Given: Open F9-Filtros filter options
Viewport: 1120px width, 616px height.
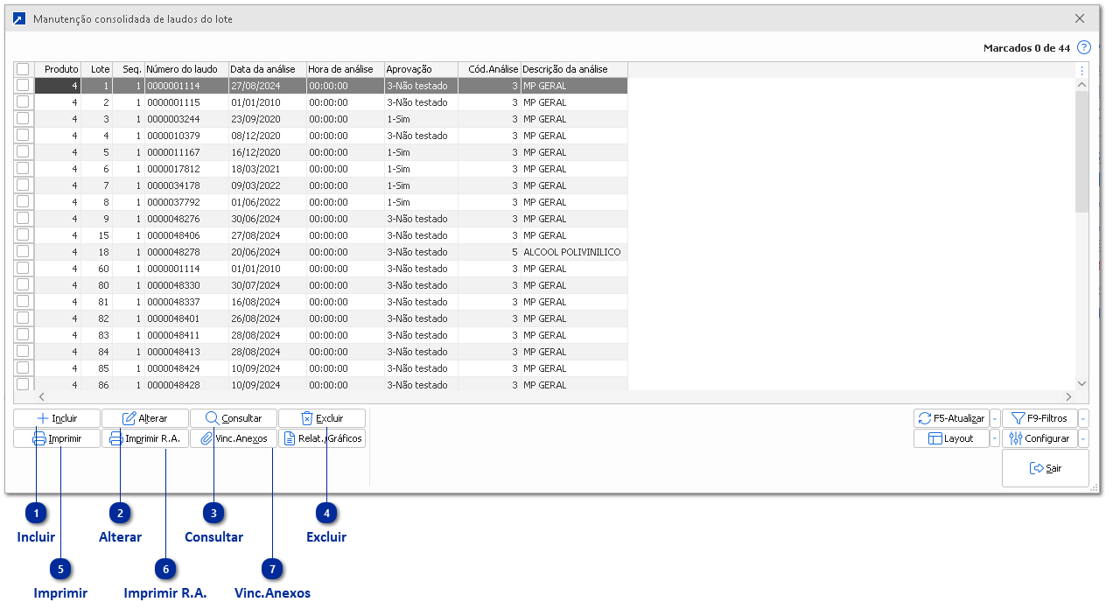Looking at the screenshot, I should click(1039, 418).
